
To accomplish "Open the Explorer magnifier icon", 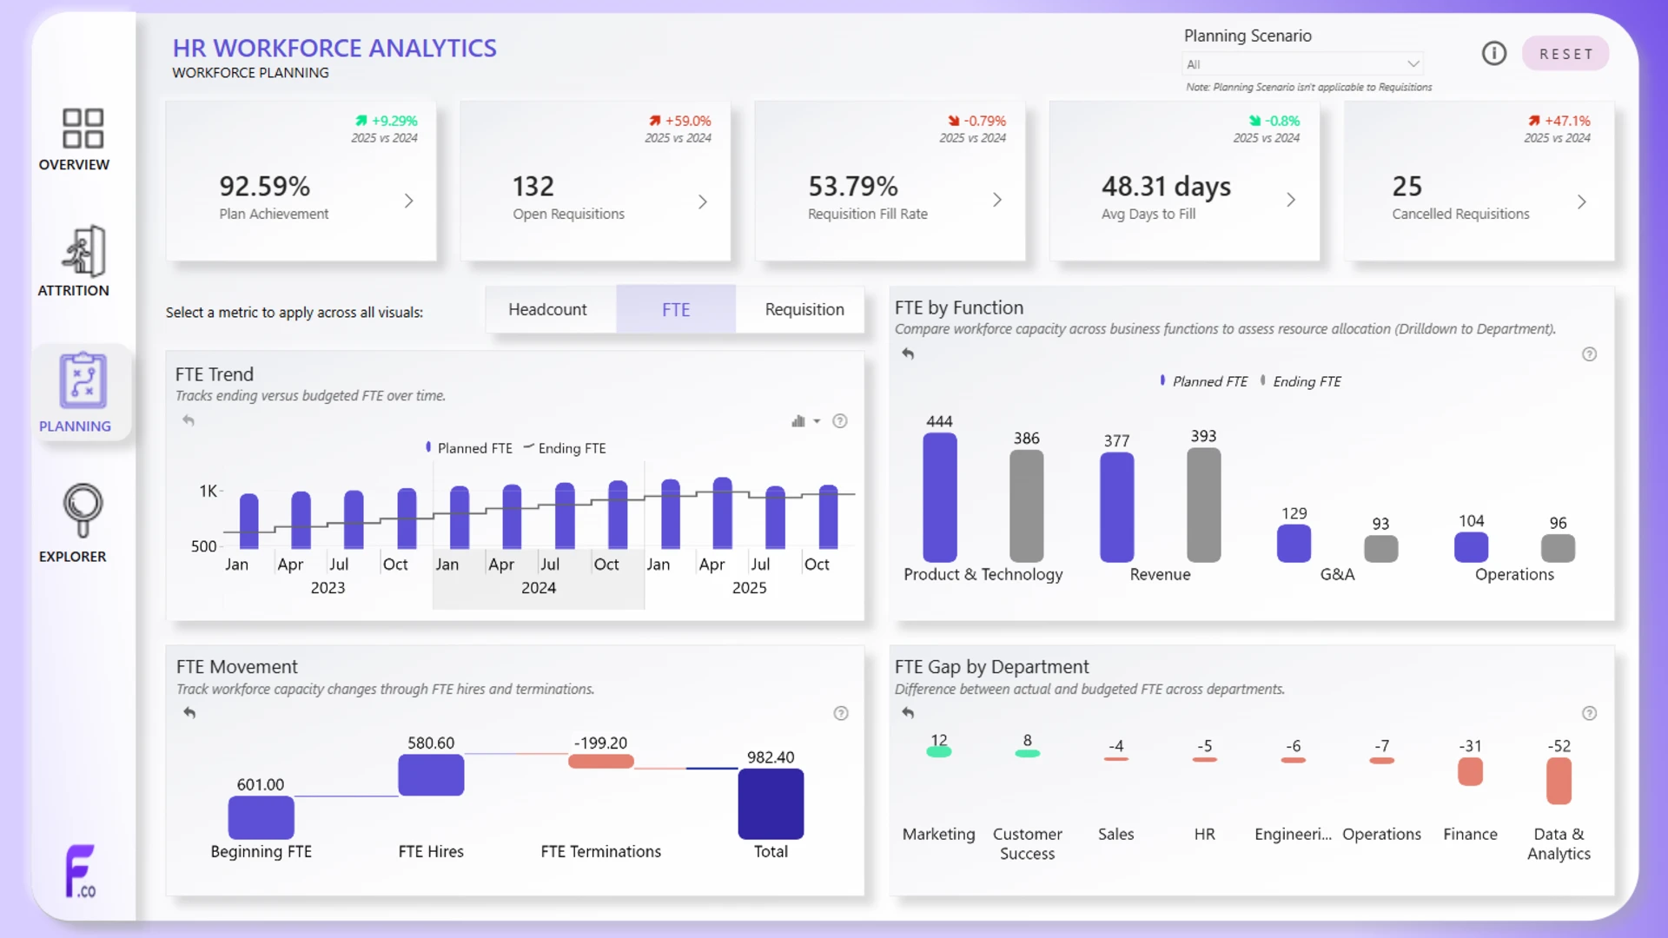I will (x=83, y=511).
